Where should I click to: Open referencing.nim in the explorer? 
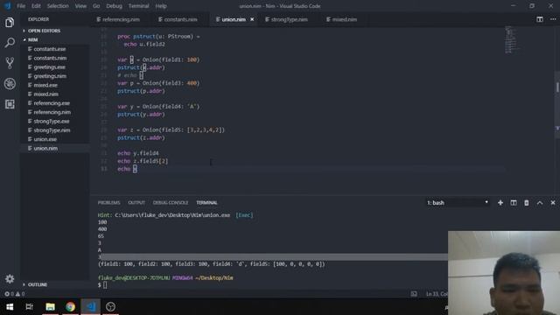coord(52,112)
